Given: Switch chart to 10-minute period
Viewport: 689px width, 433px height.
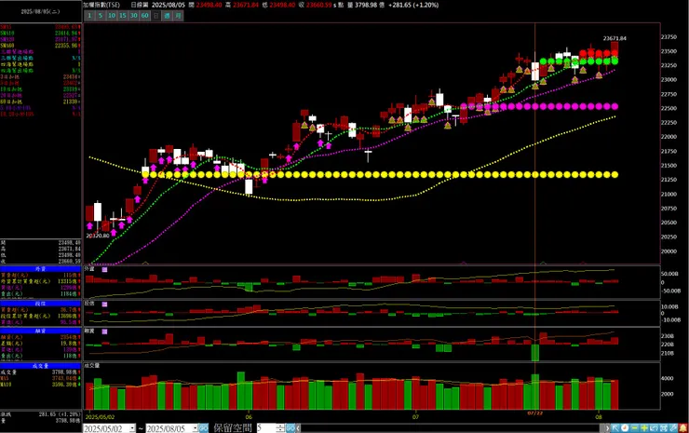Looking at the screenshot, I should [112, 16].
